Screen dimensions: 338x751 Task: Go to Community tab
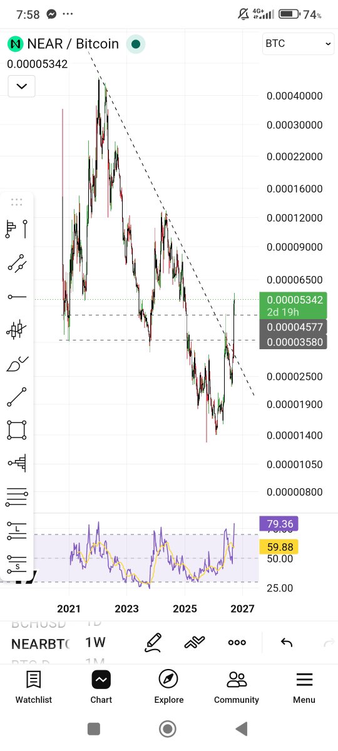[237, 687]
